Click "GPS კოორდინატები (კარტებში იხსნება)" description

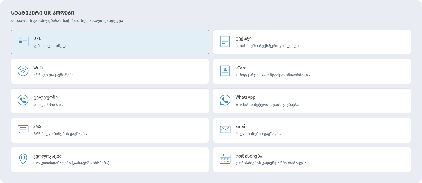pyautogui.click(x=71, y=163)
